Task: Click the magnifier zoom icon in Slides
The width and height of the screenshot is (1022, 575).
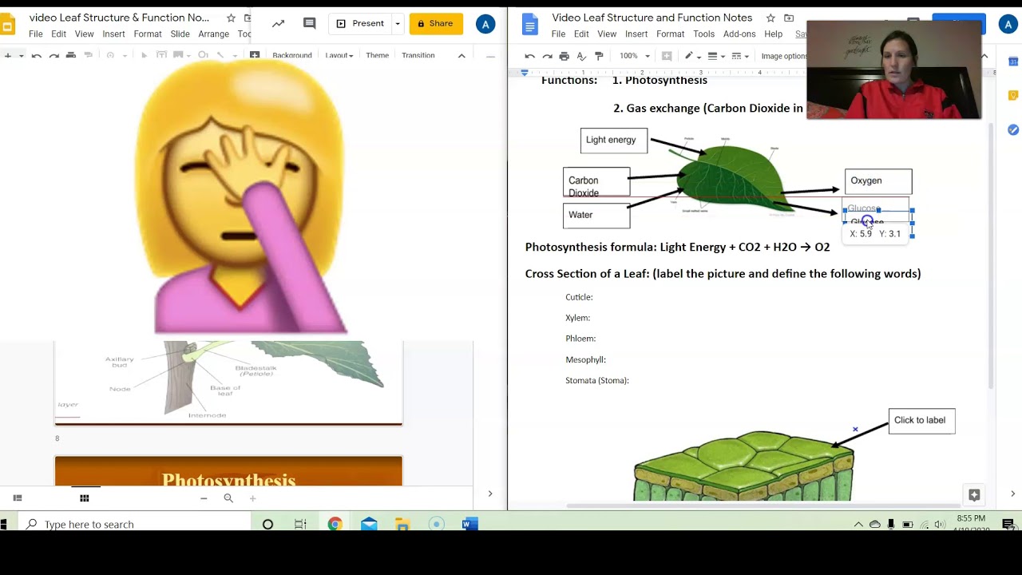Action: pyautogui.click(x=228, y=498)
